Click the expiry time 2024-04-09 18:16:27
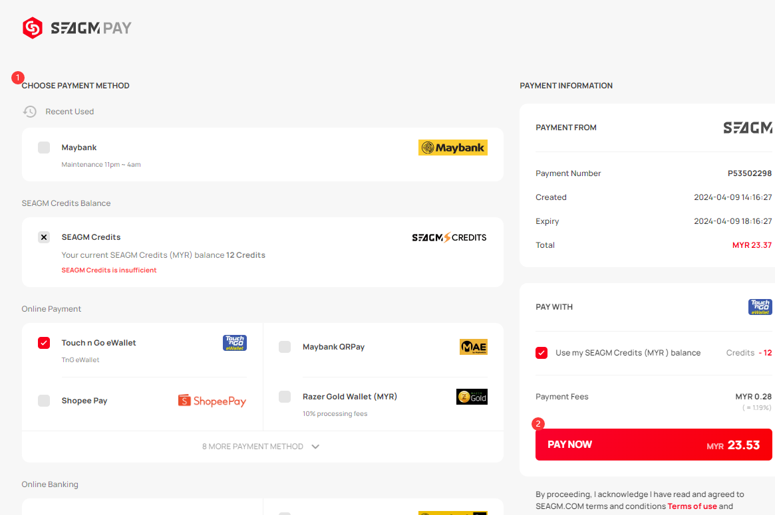 point(733,221)
